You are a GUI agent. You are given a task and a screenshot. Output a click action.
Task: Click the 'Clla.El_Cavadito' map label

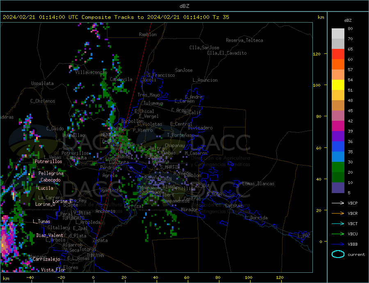(x=227, y=53)
